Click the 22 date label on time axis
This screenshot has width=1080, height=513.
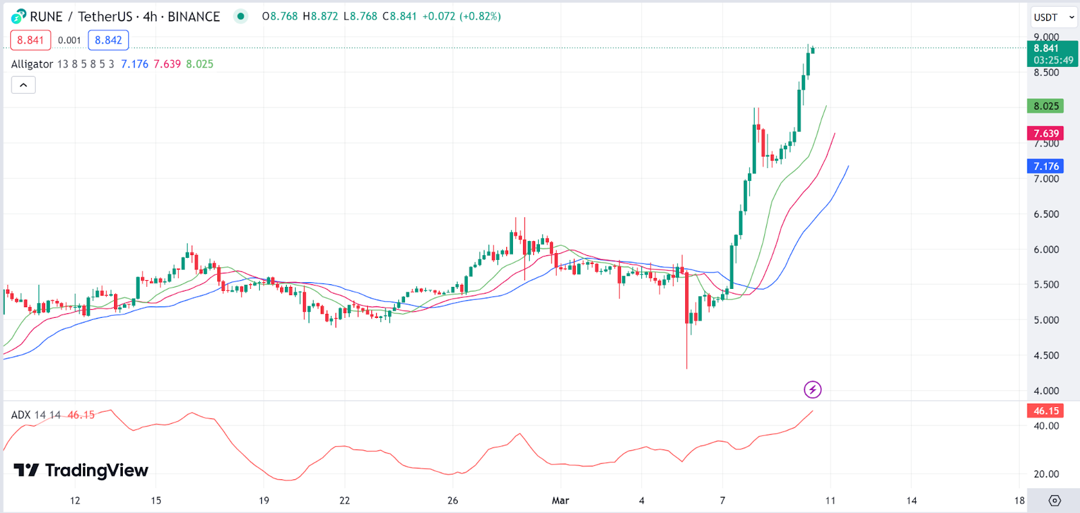tap(345, 501)
